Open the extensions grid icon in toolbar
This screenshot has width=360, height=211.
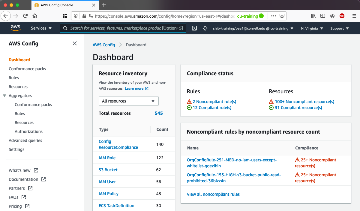65,16
